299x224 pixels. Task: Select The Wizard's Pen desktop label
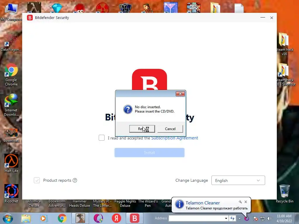coord(148,203)
